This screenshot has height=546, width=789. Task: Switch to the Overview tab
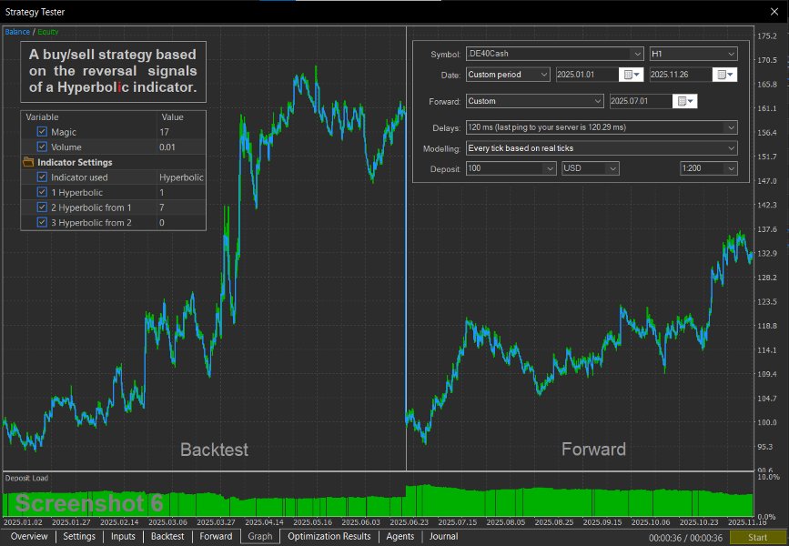tap(29, 536)
